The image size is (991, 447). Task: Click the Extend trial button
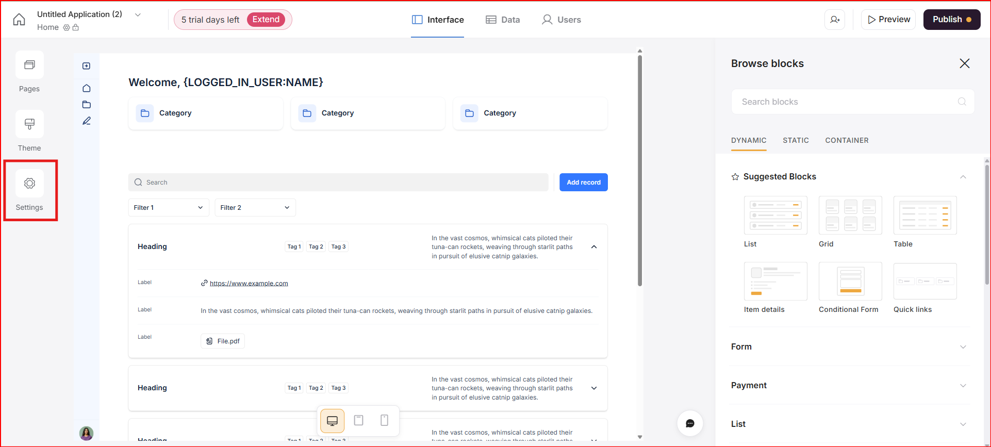(266, 20)
